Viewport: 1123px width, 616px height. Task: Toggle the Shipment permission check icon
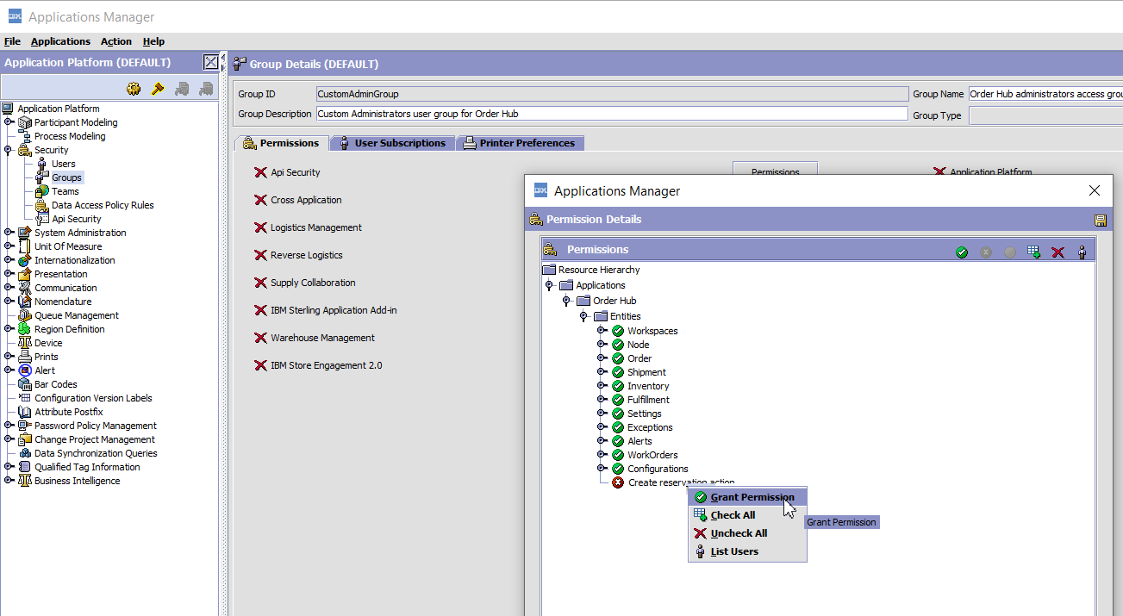coord(618,372)
